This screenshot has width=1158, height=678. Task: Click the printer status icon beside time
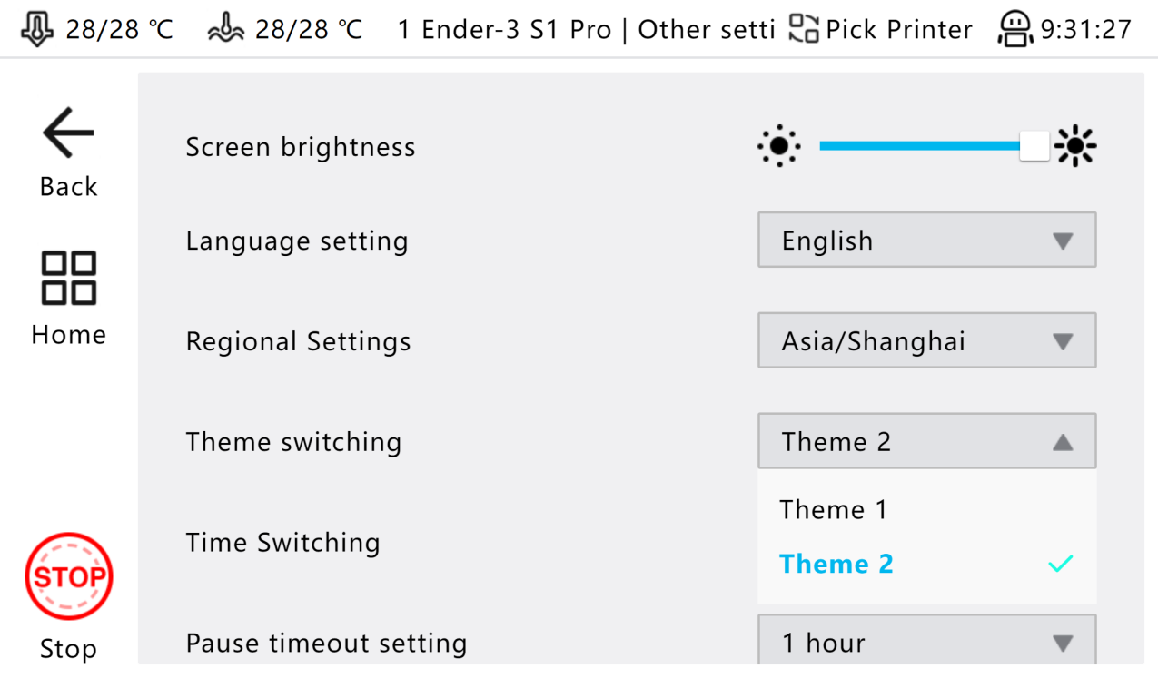pos(1016,29)
